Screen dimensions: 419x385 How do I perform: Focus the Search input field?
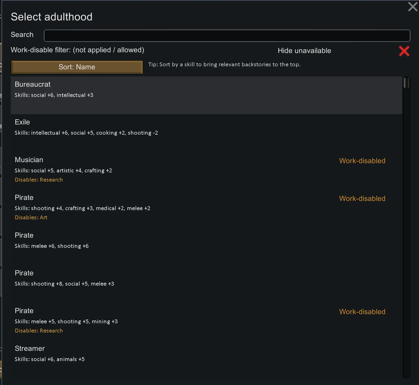(x=227, y=36)
